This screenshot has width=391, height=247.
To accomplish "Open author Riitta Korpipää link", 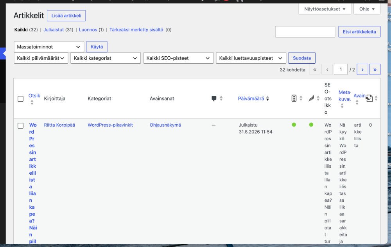I will pos(59,125).
